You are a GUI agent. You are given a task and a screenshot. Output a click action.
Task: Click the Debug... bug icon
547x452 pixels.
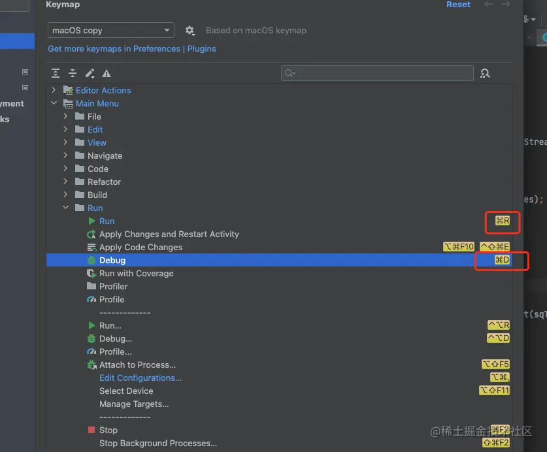coord(91,338)
